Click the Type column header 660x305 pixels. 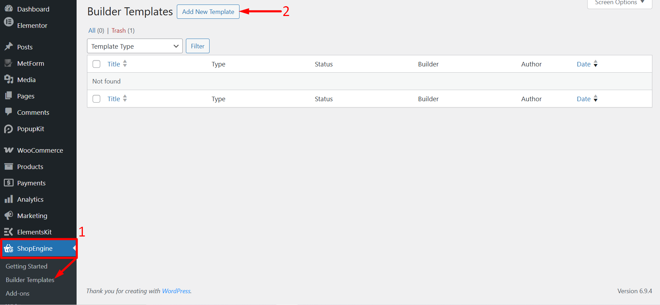(218, 64)
